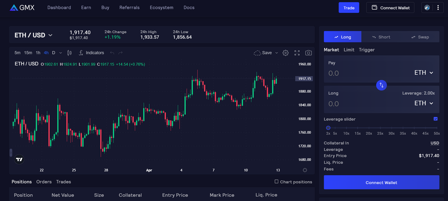Save the chart layout

pos(263,53)
